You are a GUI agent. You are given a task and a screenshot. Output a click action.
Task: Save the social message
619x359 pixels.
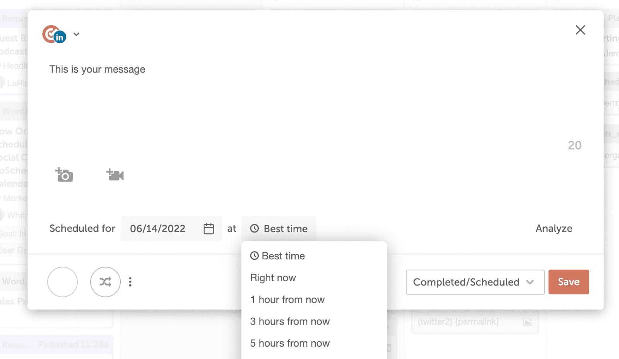tap(569, 282)
